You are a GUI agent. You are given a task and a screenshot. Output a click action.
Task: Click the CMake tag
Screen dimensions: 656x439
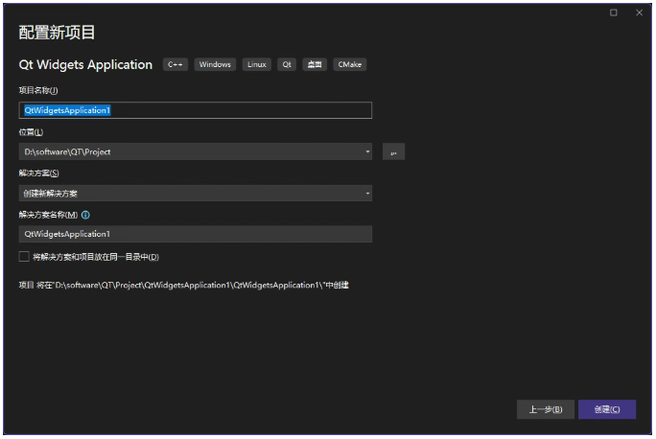point(350,64)
